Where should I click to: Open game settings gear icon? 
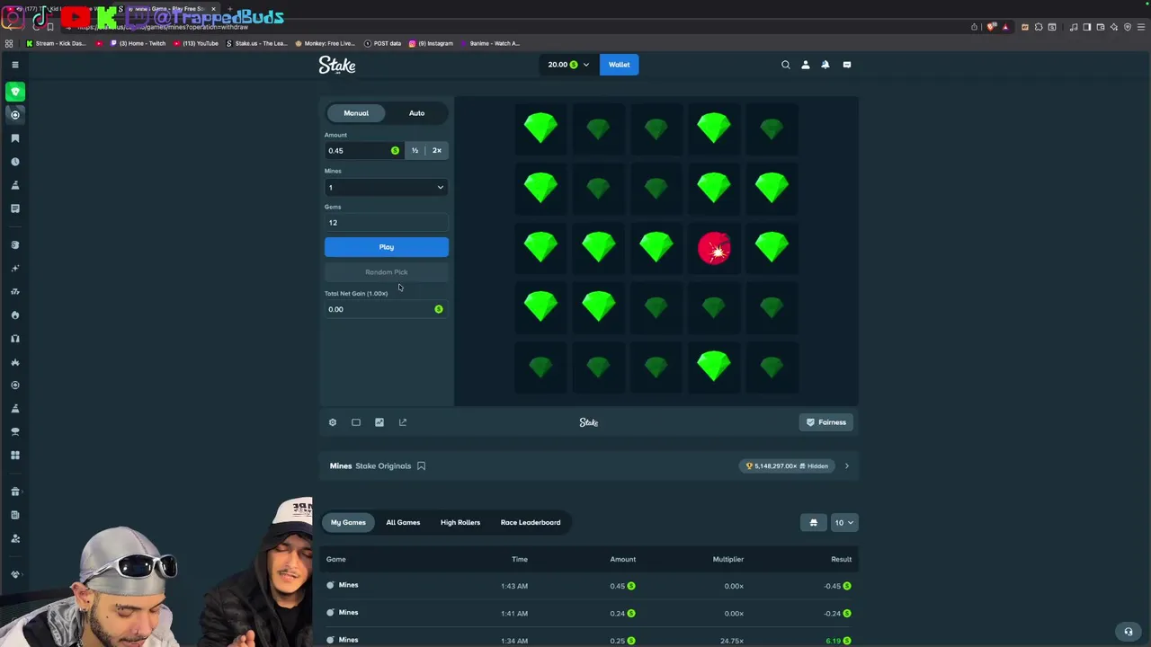[x=333, y=422]
